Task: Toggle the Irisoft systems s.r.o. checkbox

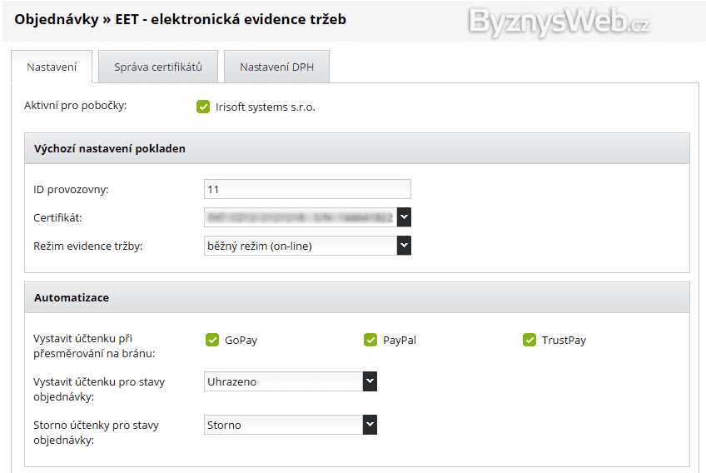Action: 203,107
